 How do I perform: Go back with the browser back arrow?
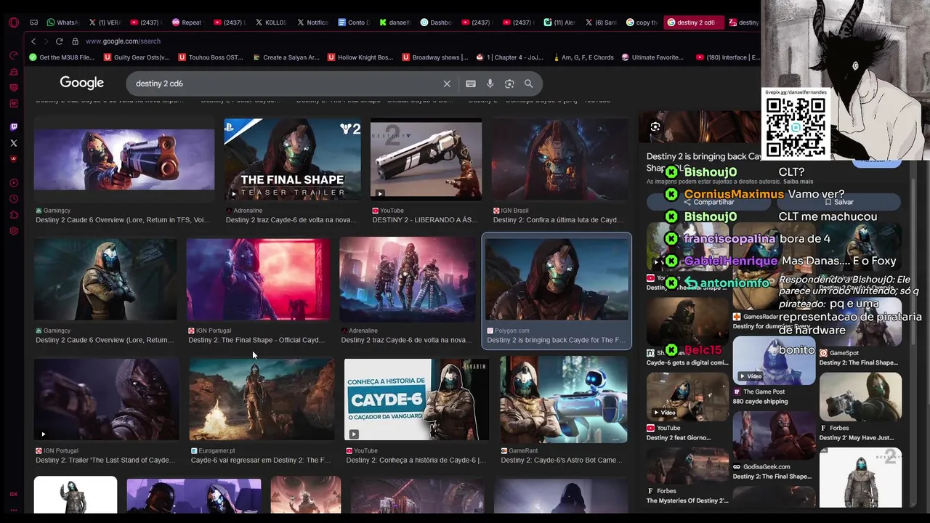click(x=33, y=41)
